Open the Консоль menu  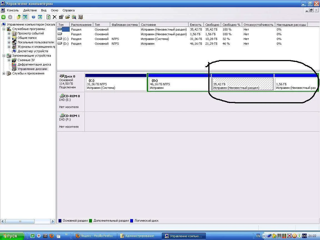(13, 10)
